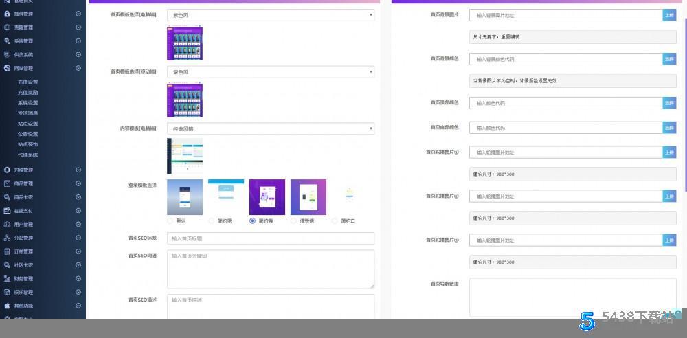Expand the 插件管理 menu chevron
The height and width of the screenshot is (338, 687).
point(78,14)
